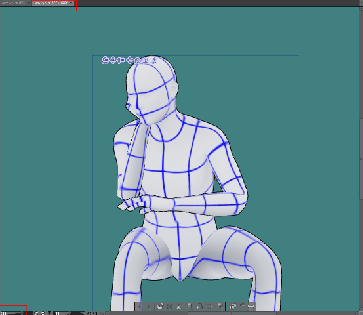Reset the model to initial pose
Viewport: 363px width, 315px height.
(209, 307)
